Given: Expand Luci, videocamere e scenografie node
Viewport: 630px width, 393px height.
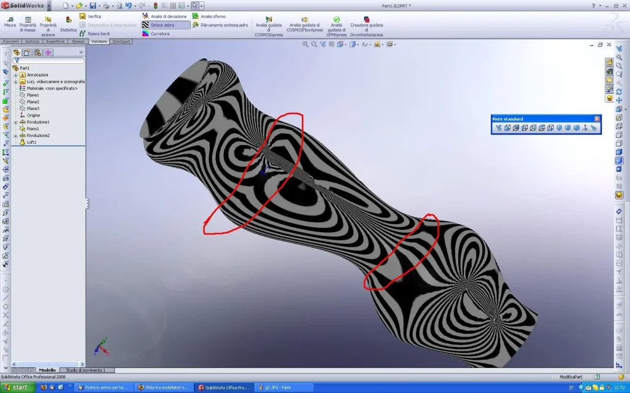Looking at the screenshot, I should click(x=15, y=82).
